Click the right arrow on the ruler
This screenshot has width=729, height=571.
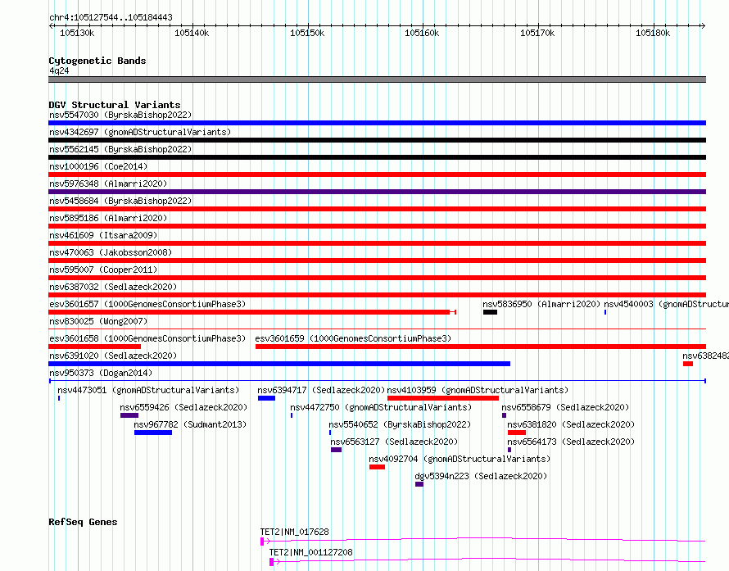(x=703, y=25)
